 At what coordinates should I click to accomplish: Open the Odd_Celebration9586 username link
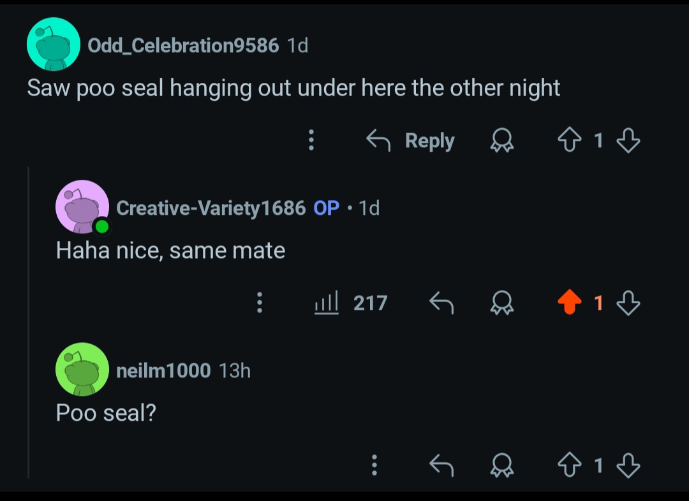click(x=183, y=45)
